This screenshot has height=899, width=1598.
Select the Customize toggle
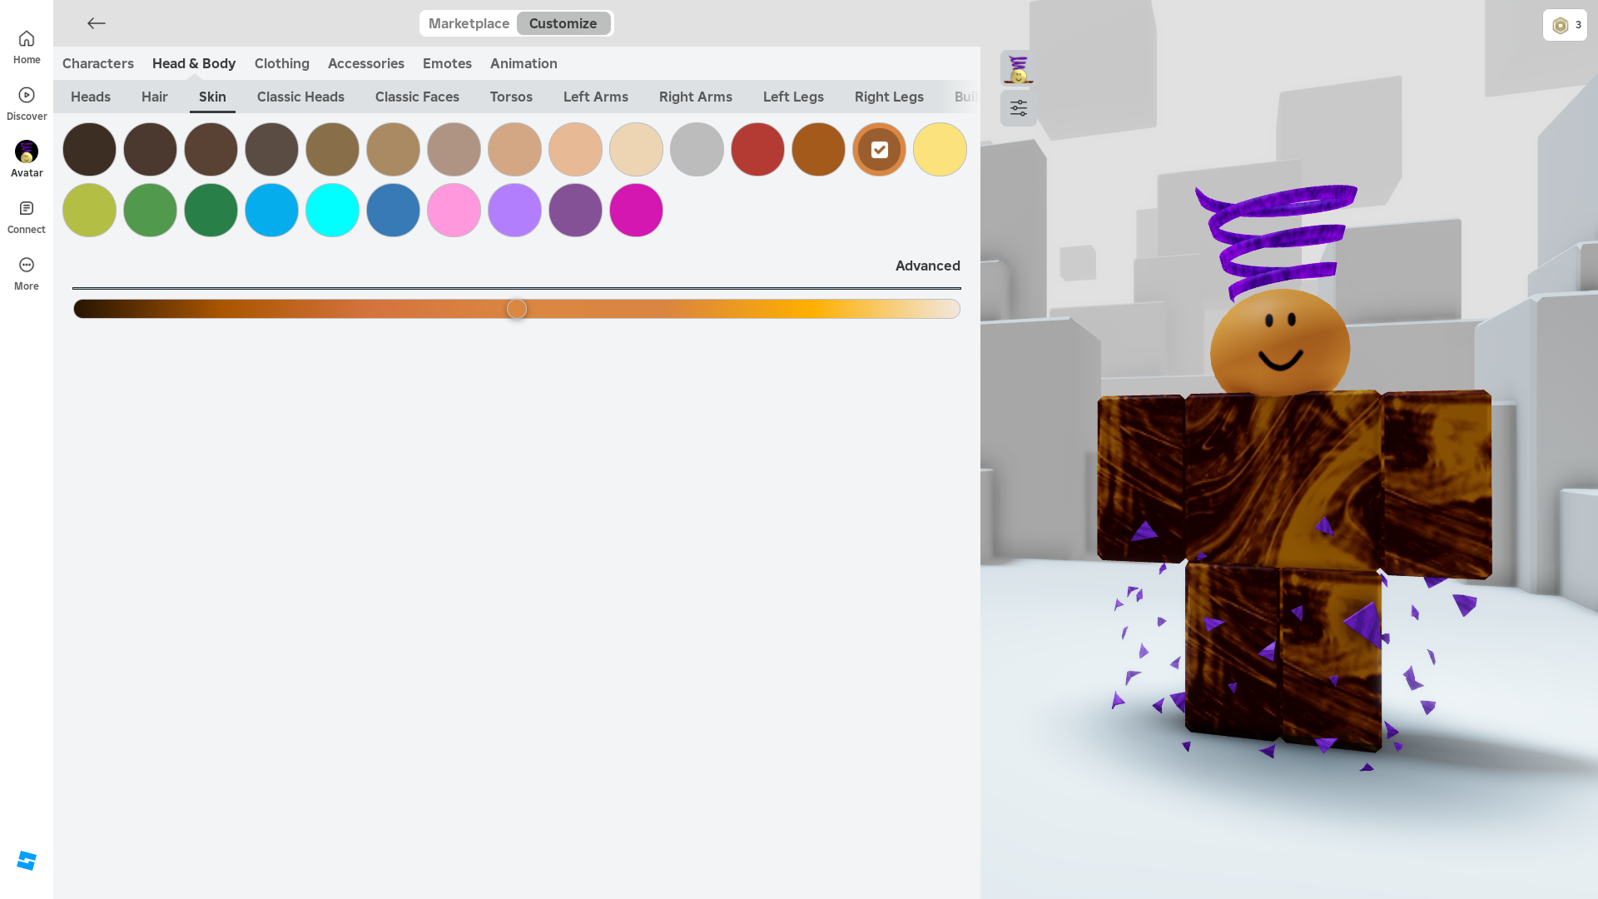pyautogui.click(x=563, y=23)
